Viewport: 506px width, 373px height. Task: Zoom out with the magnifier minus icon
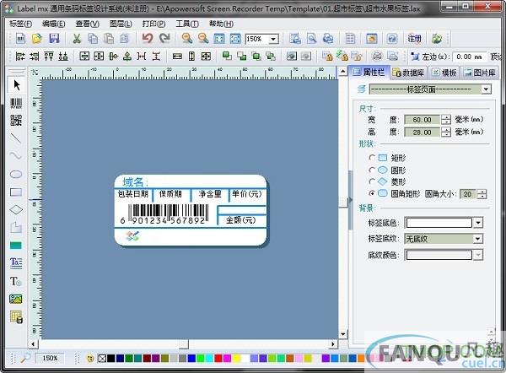tap(203, 39)
